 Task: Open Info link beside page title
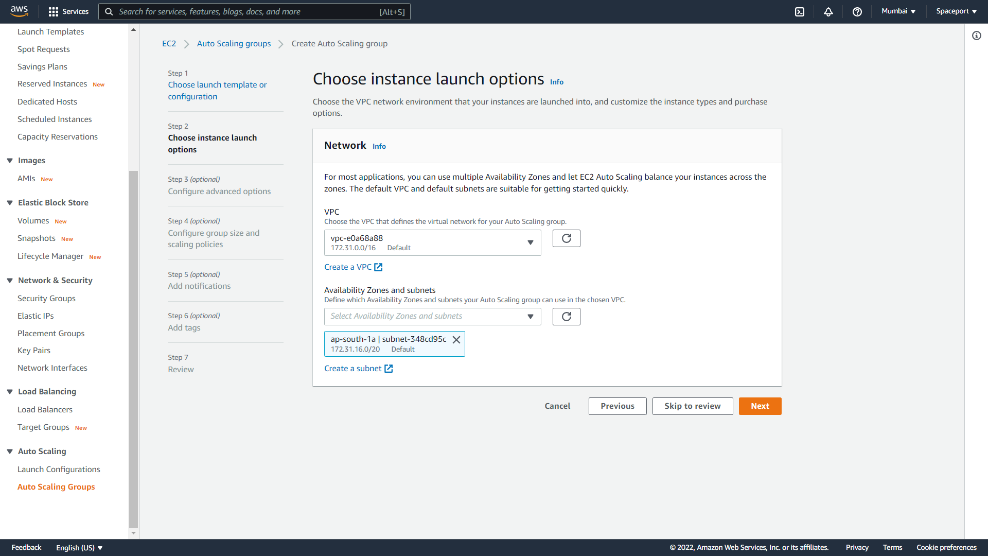tap(557, 82)
